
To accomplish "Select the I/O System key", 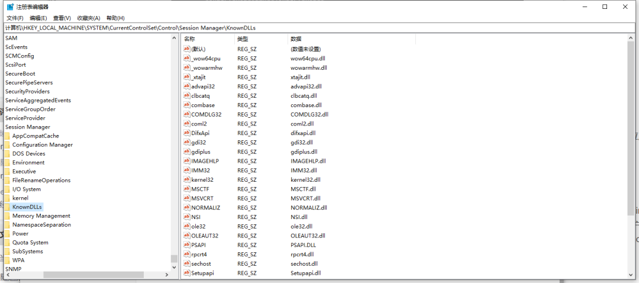I will point(27,189).
